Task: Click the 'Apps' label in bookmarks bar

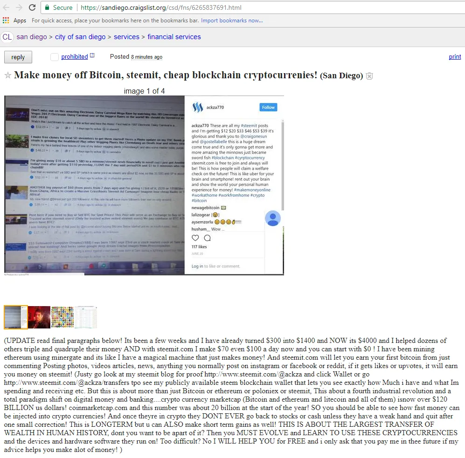Action: 20,21
